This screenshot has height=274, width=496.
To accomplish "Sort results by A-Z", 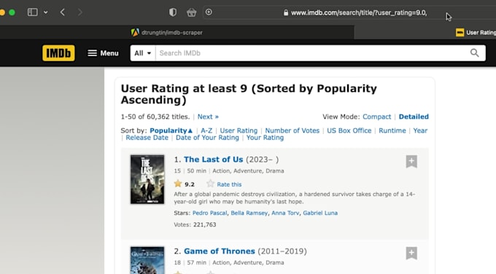I will tap(206, 130).
